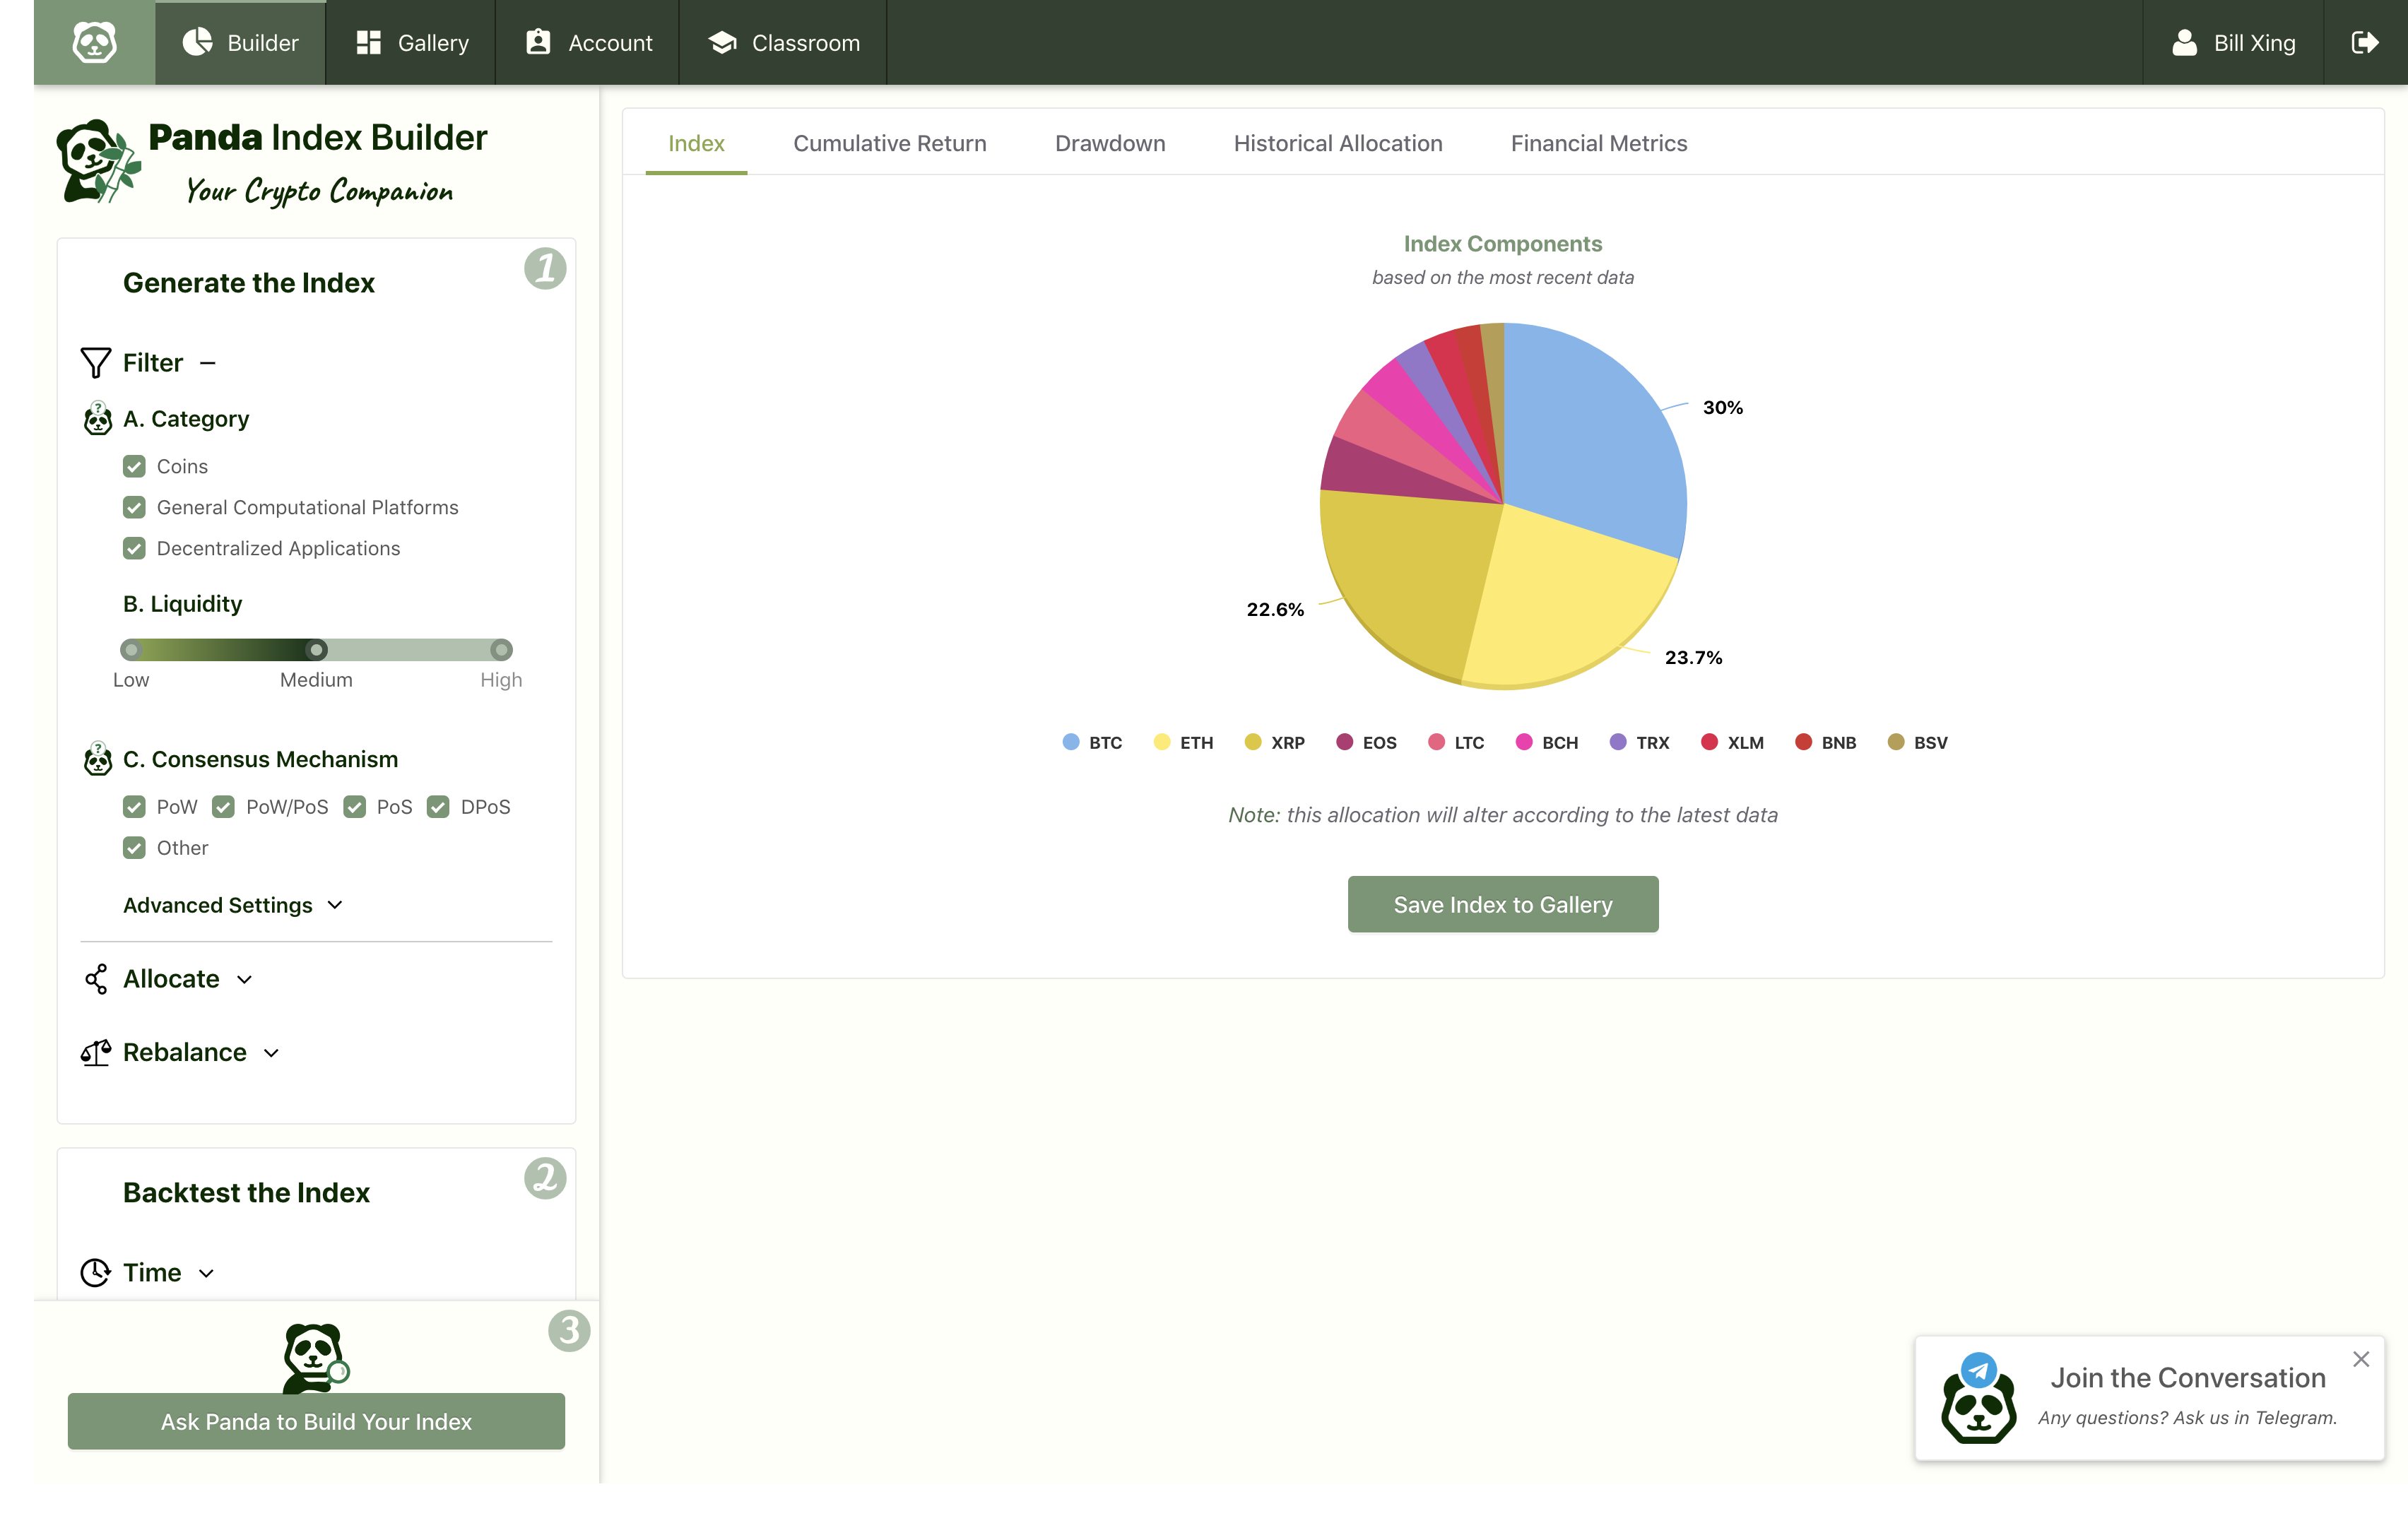Viewport: 2408px width, 1523px height.
Task: Disable the DPoS consensus mechanism checkbox
Action: [438, 806]
